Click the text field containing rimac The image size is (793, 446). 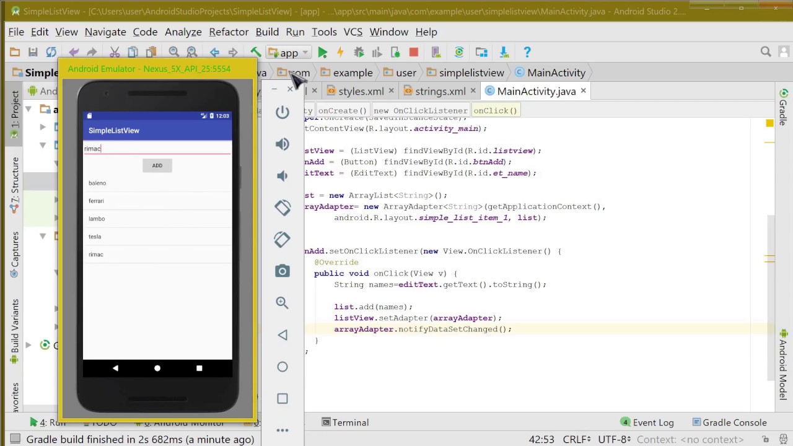point(157,149)
